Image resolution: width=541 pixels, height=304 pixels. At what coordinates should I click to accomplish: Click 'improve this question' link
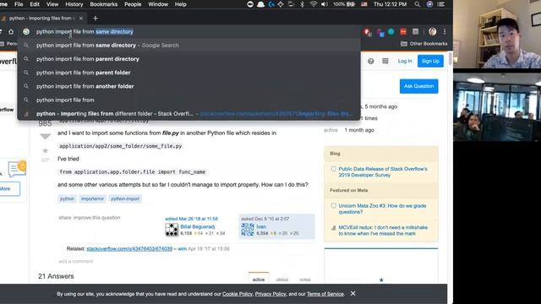(x=96, y=218)
